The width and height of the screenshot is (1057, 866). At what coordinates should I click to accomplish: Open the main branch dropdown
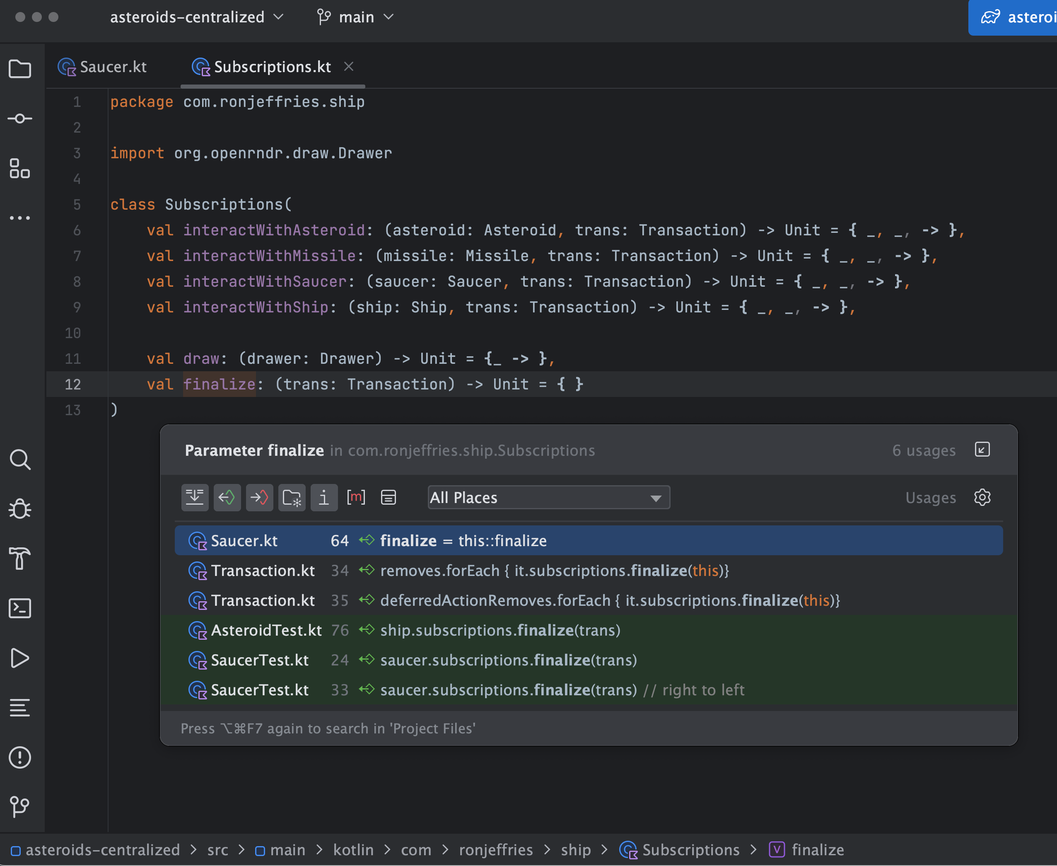[x=355, y=17]
